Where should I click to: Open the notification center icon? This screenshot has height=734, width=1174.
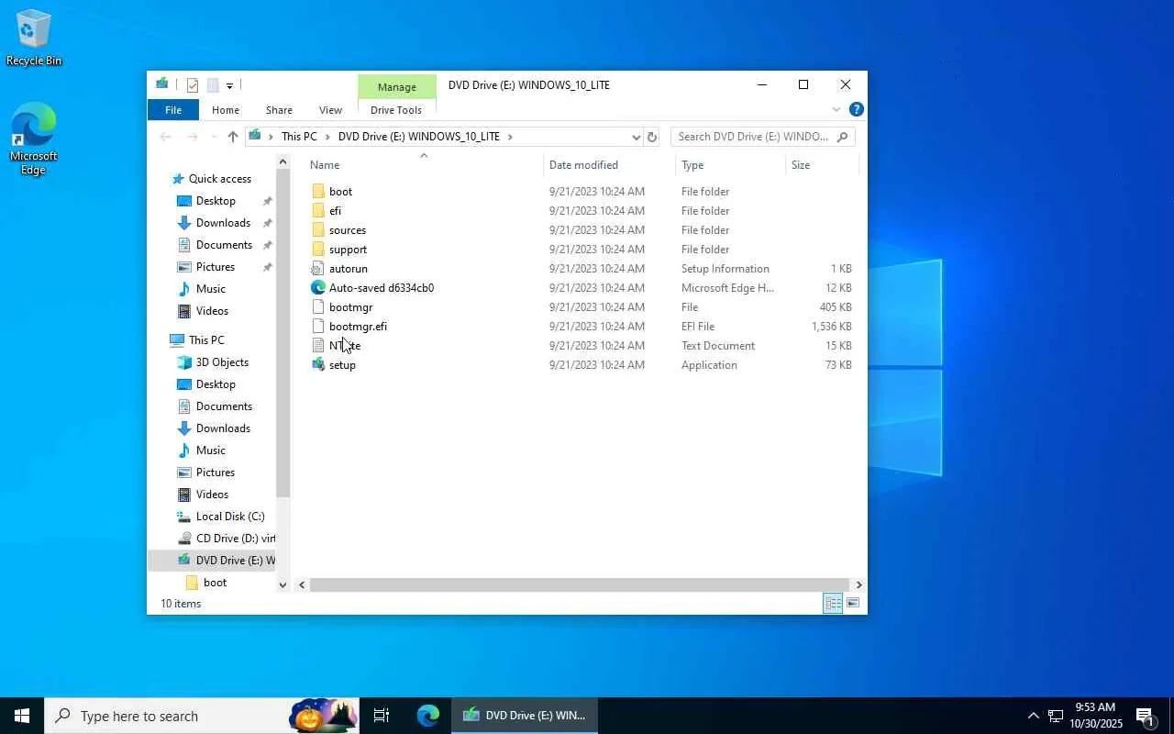tap(1146, 716)
